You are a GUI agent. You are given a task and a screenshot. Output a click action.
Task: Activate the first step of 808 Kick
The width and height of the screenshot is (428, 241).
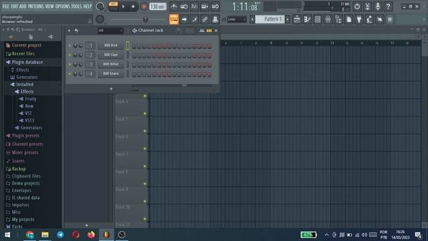pyautogui.click(x=134, y=46)
